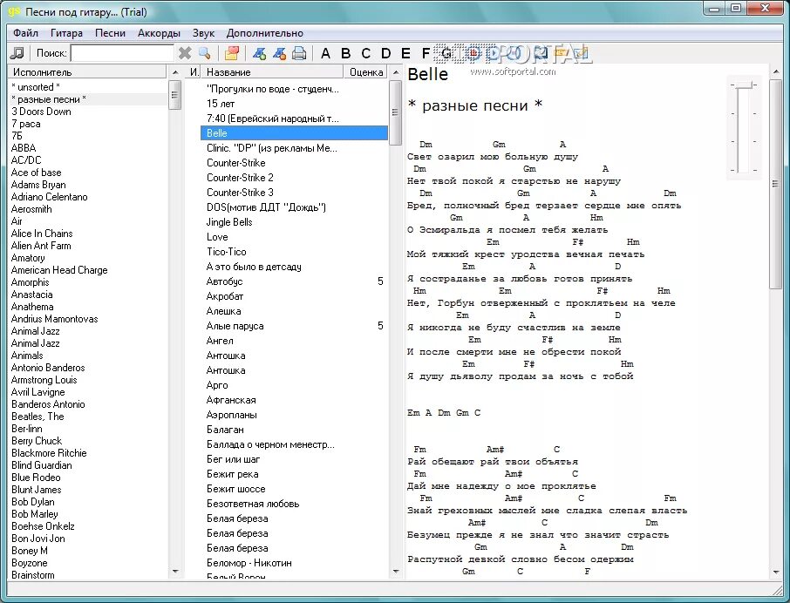Open the Гитара menu

(66, 33)
